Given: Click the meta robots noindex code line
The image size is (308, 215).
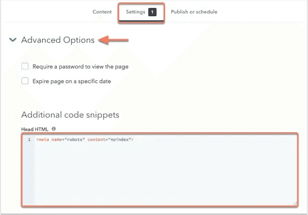Looking at the screenshot, I should click(85, 140).
